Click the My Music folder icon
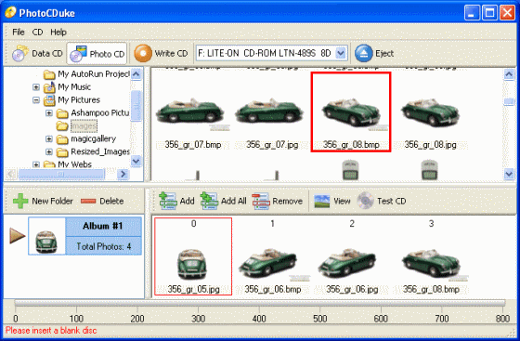520x341 pixels. (x=49, y=87)
